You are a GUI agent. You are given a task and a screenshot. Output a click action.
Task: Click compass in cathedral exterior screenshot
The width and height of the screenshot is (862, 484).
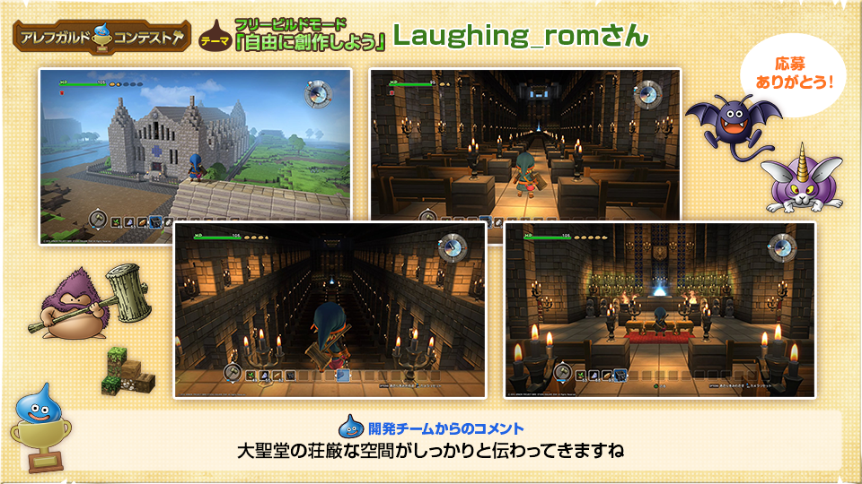pos(318,94)
